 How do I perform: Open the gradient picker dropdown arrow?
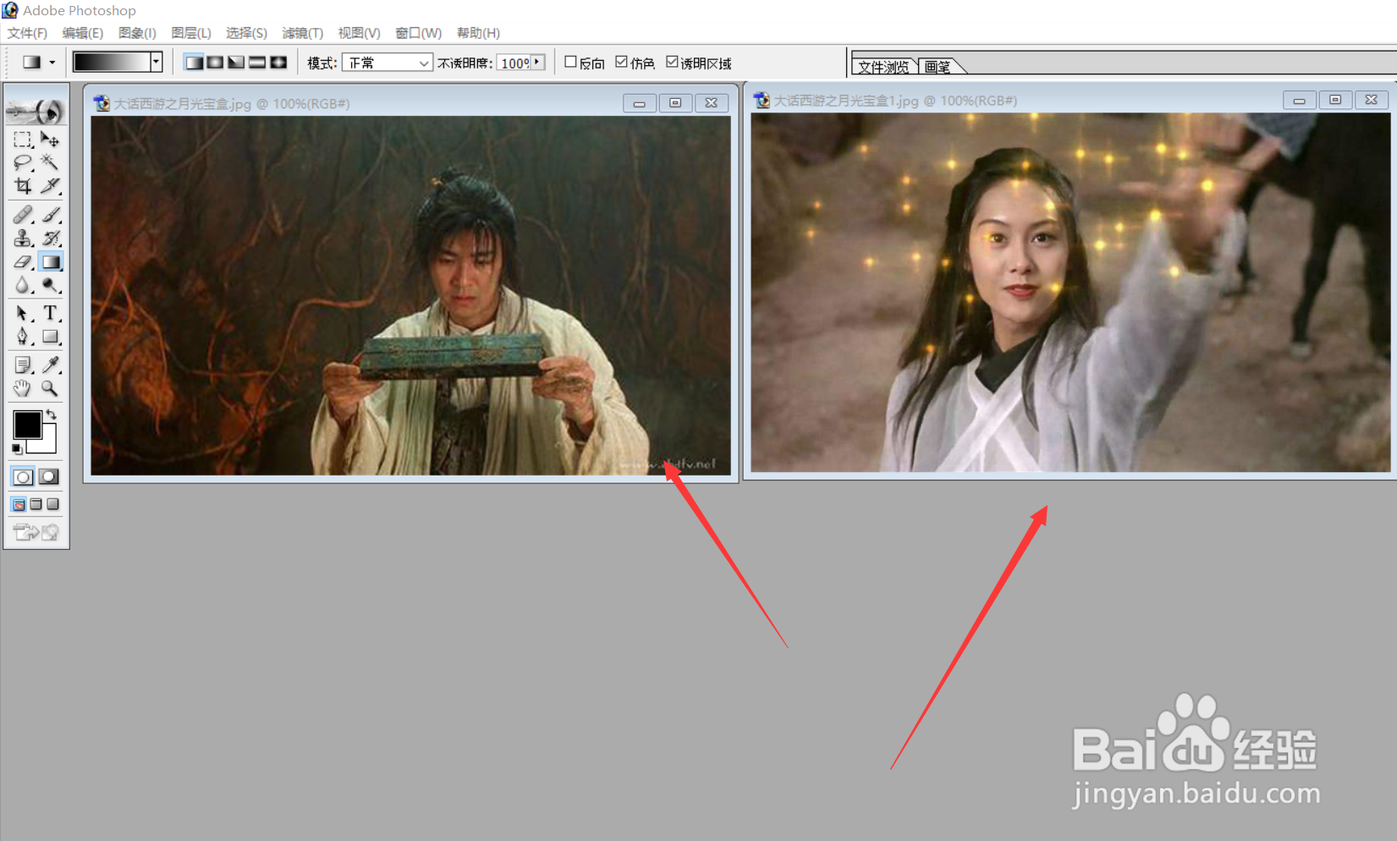coord(156,62)
